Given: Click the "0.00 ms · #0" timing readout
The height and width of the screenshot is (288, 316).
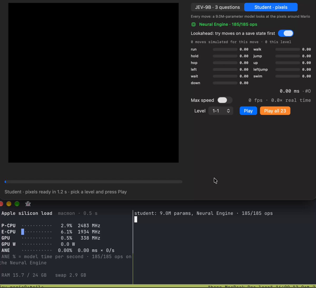Looking at the screenshot, I should (x=295, y=91).
